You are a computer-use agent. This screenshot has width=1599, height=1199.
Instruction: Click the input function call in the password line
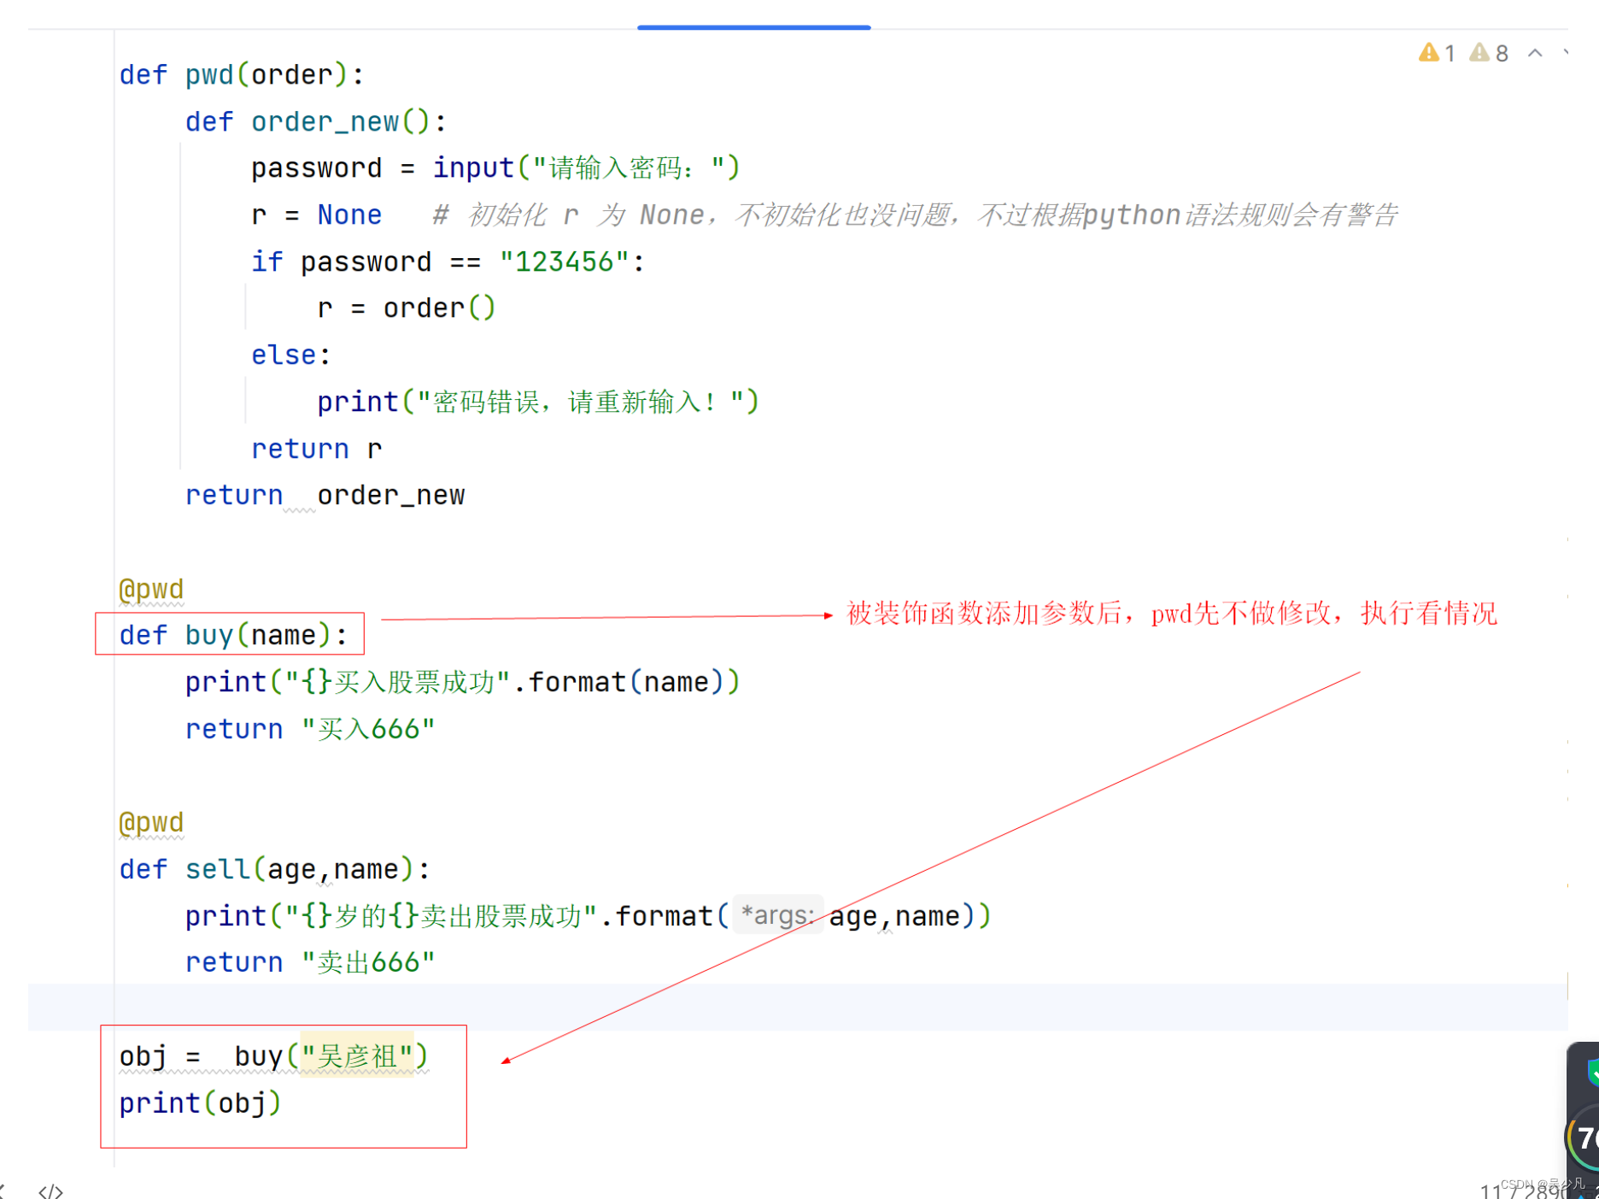point(472,168)
